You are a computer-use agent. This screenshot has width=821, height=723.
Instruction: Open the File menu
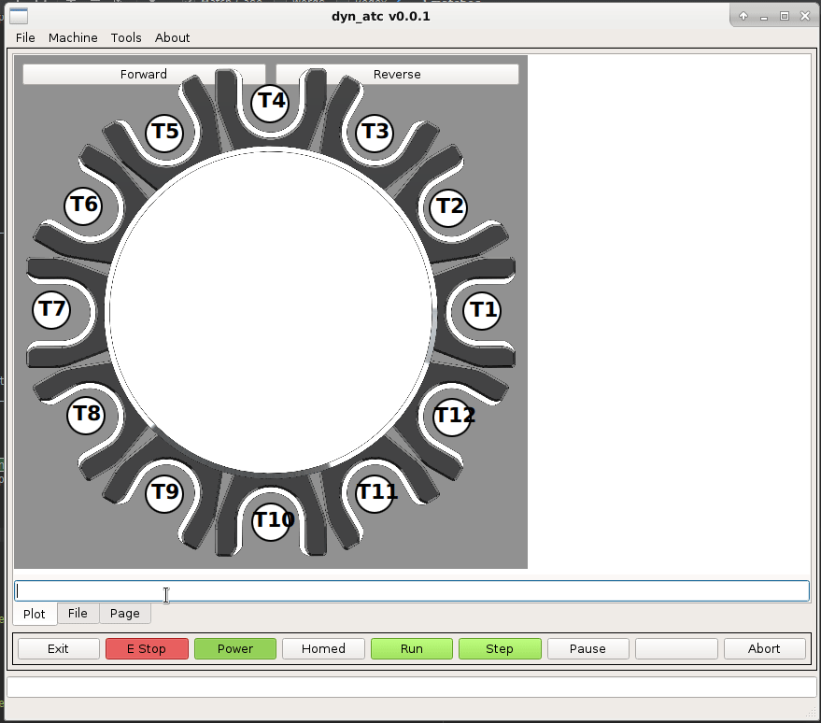click(25, 37)
